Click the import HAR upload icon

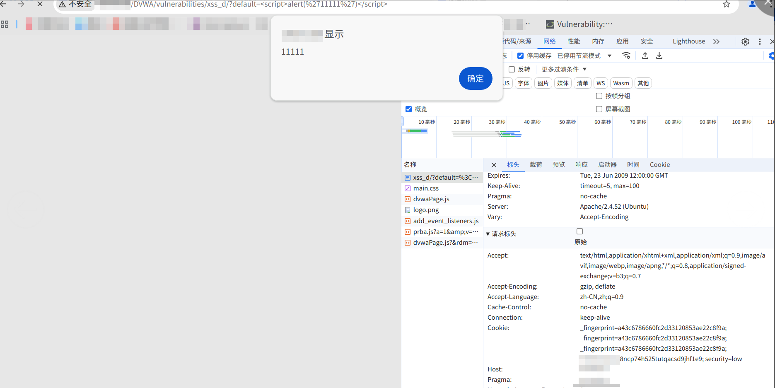tap(645, 55)
